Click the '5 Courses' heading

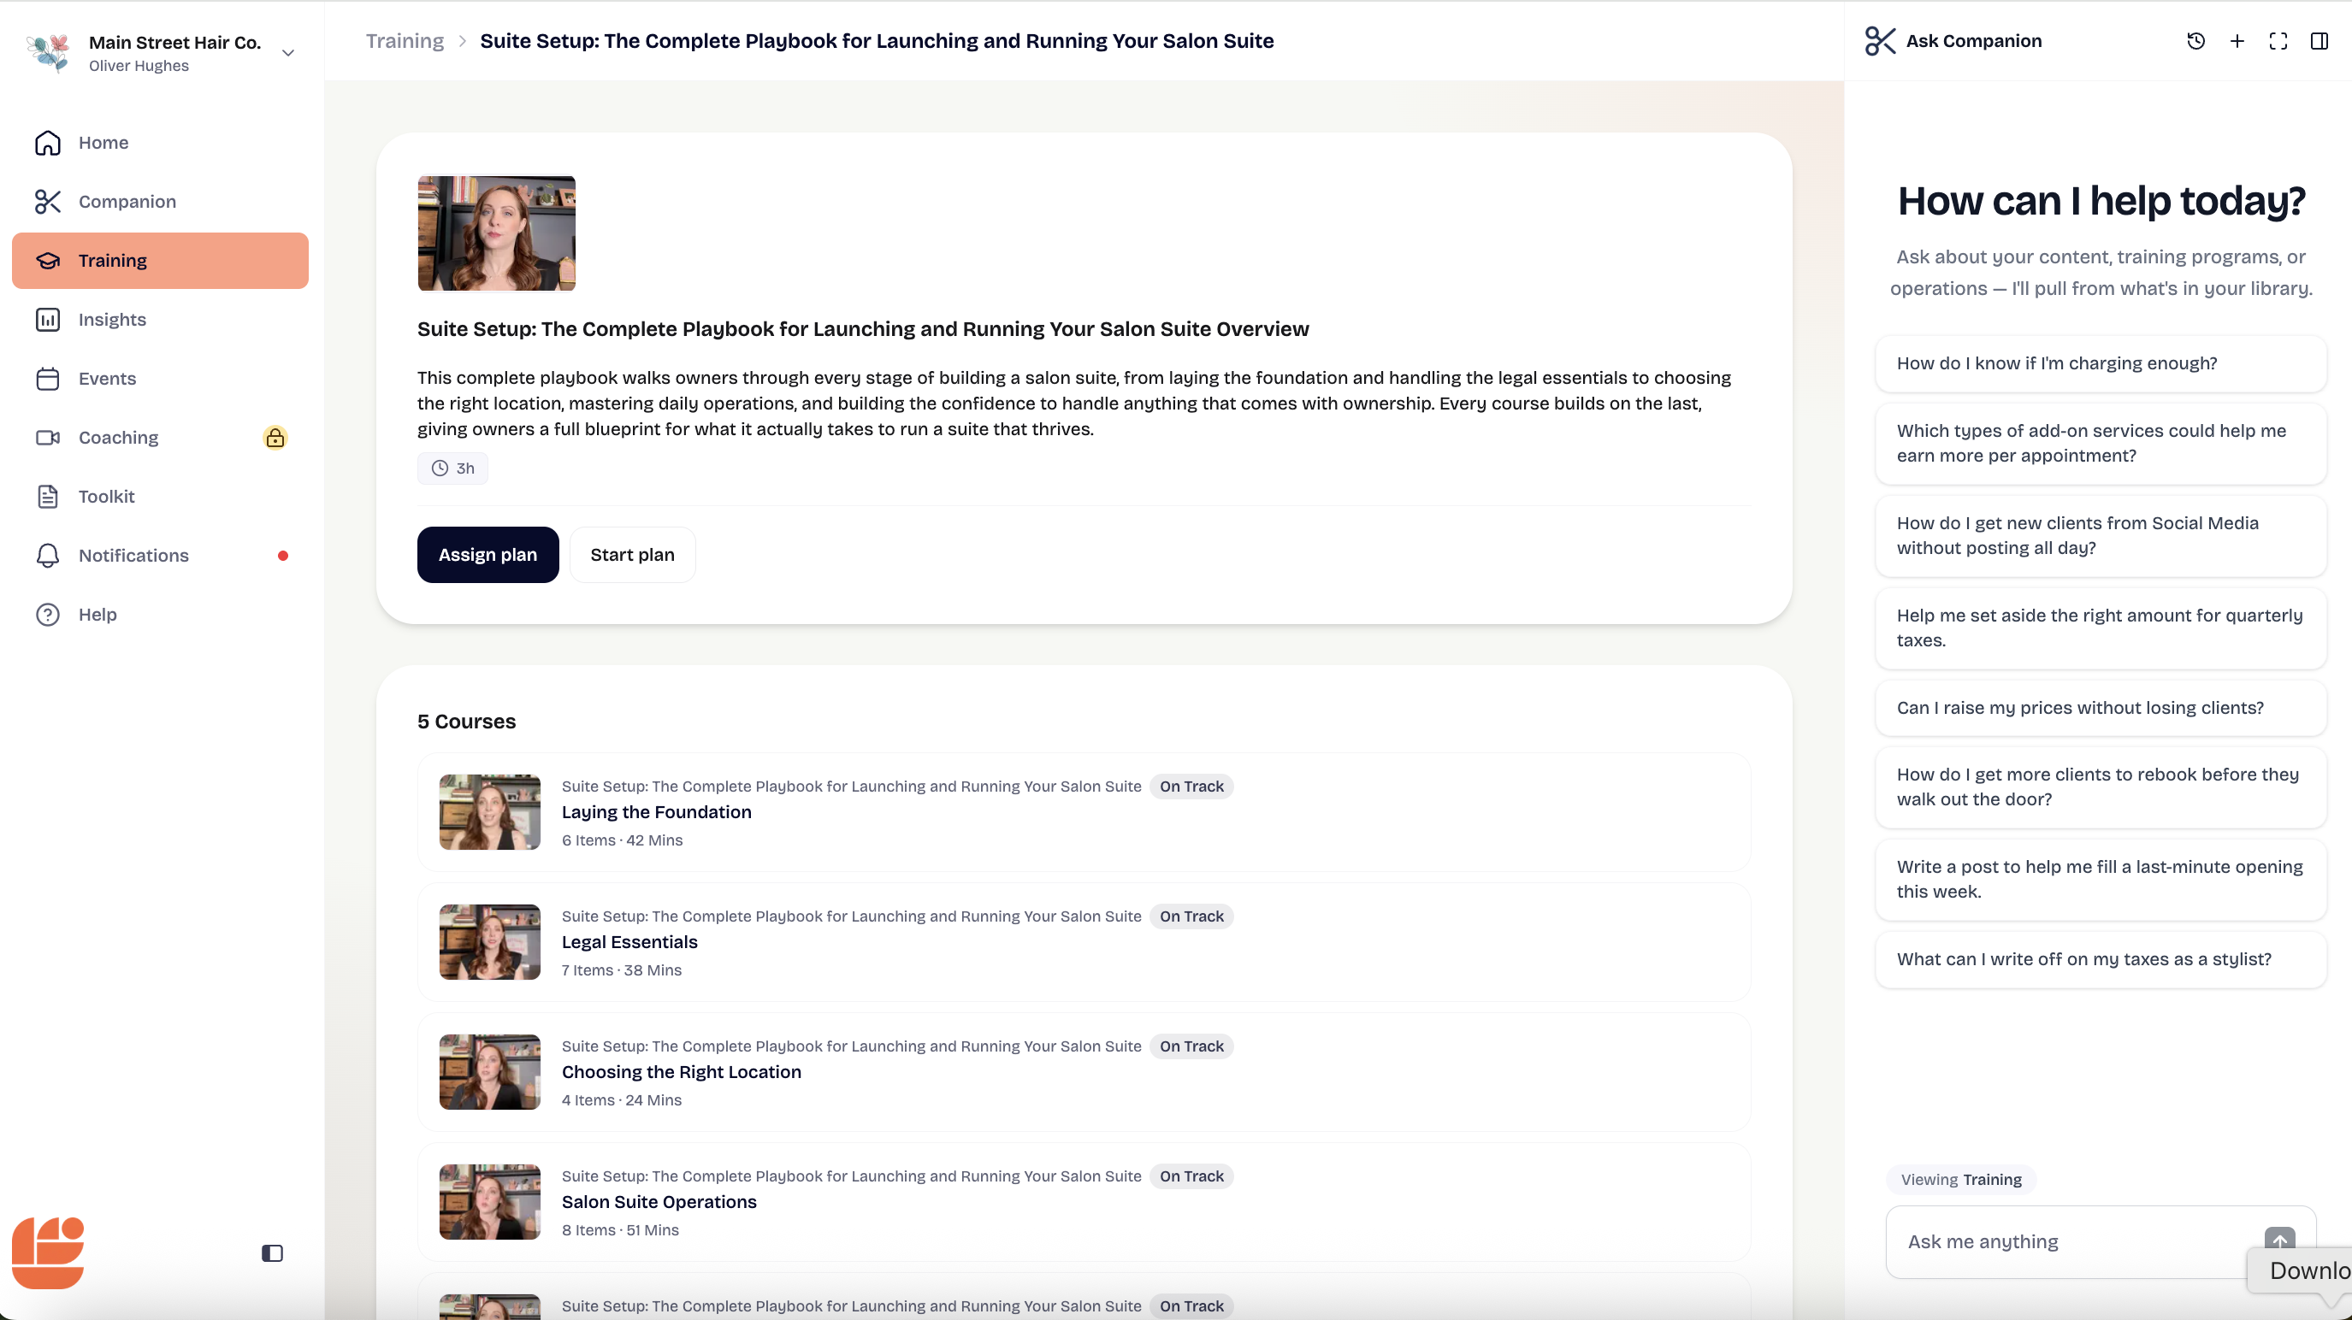coord(467,722)
